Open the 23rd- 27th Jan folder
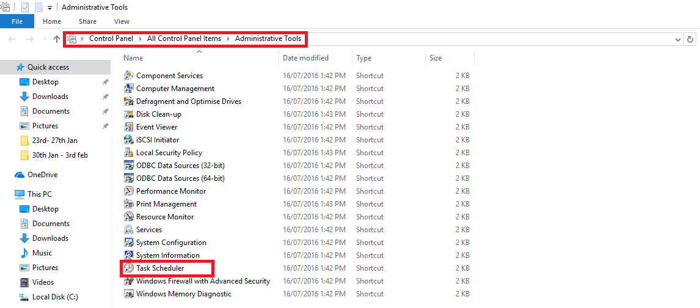 (56, 141)
